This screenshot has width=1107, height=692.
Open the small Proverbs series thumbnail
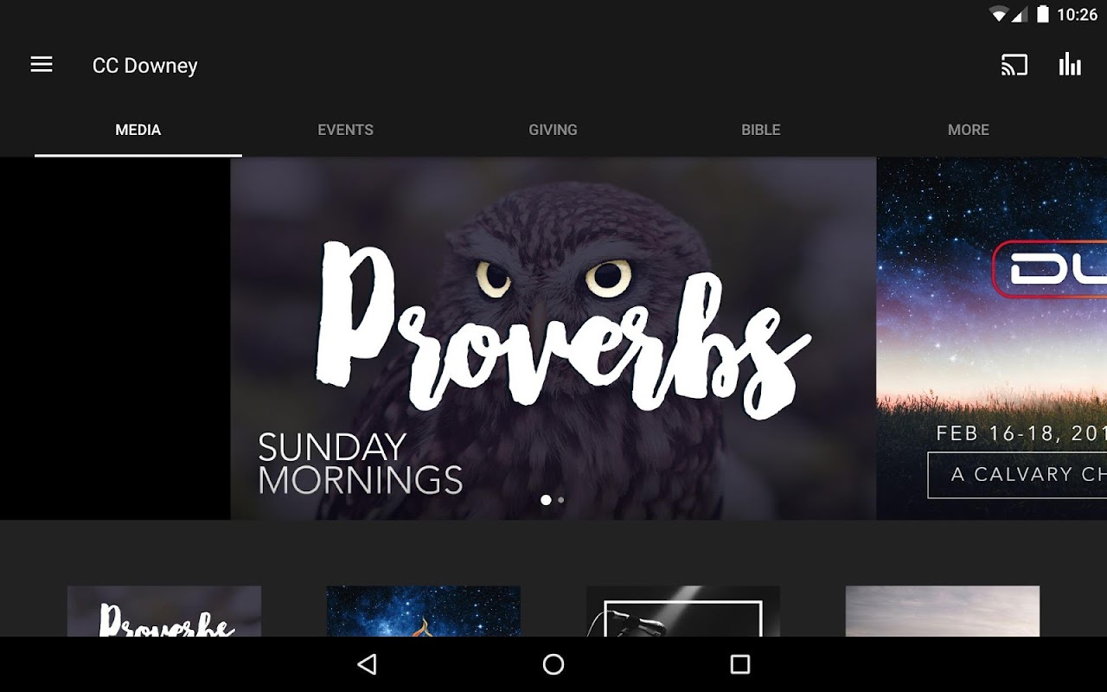[164, 612]
